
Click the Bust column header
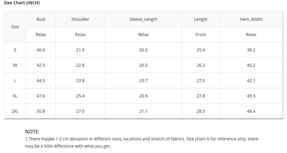(x=41, y=19)
